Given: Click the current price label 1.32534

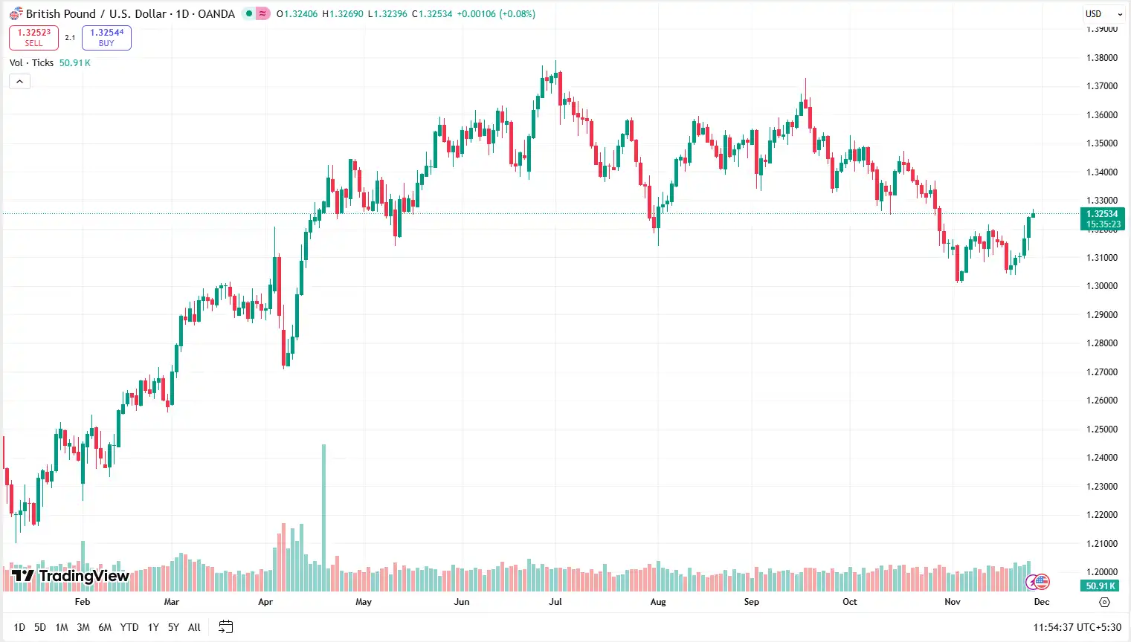Looking at the screenshot, I should (x=1101, y=213).
